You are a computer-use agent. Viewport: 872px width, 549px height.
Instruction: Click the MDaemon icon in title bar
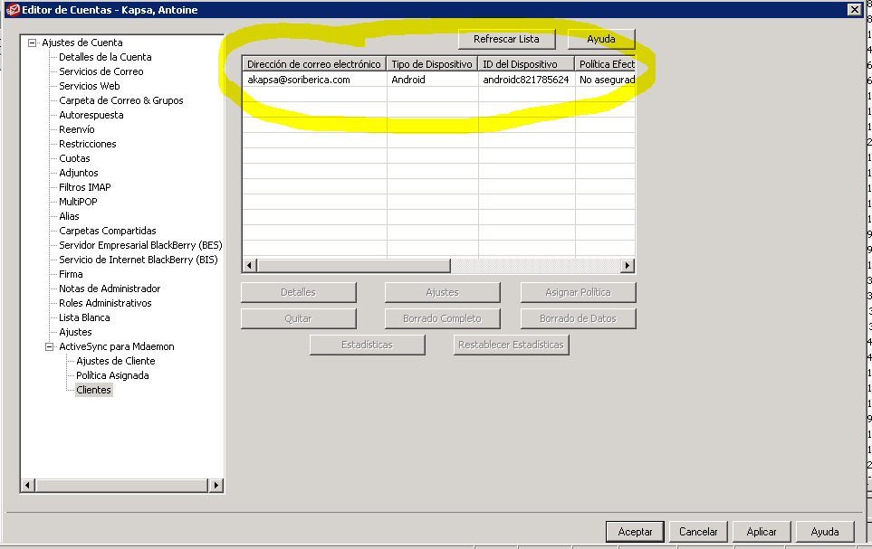point(13,10)
